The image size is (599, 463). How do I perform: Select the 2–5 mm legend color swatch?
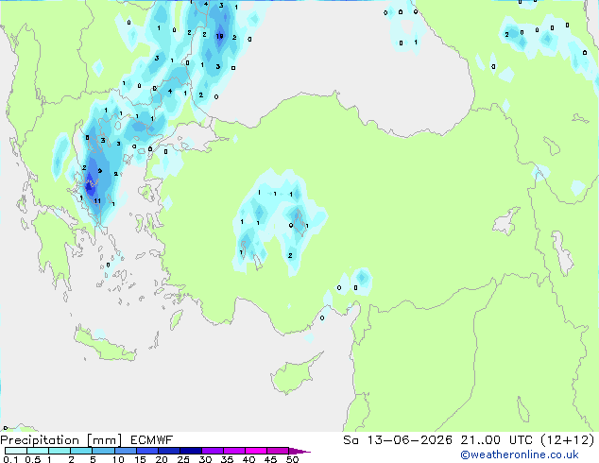coord(81,451)
